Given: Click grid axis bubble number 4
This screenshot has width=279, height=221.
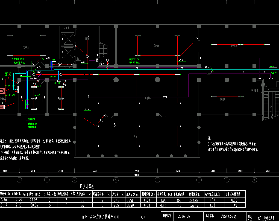Looking at the screenshot, I should [x=75, y=180].
